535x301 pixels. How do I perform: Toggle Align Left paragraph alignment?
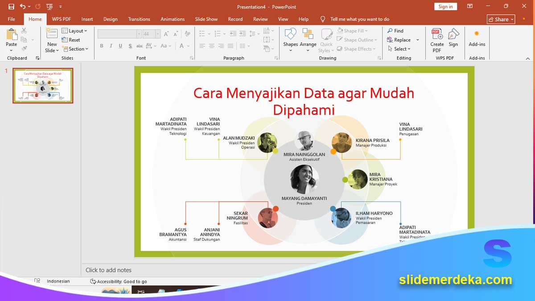tap(202, 46)
